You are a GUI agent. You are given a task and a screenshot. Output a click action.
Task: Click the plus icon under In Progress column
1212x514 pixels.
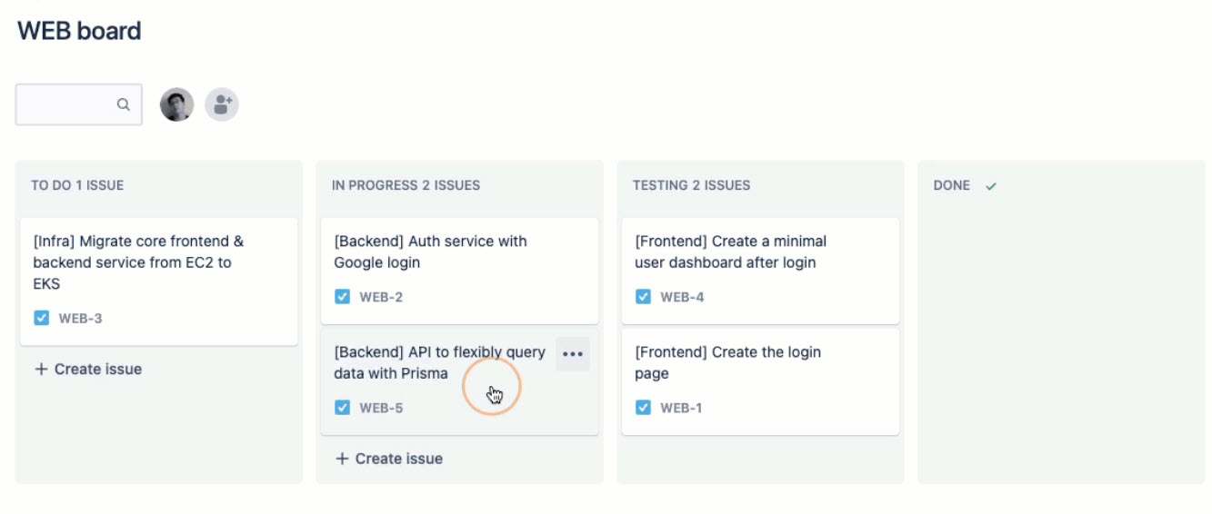[342, 459]
